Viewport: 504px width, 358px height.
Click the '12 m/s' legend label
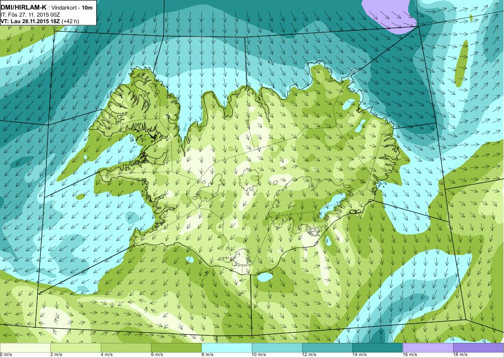309,355
